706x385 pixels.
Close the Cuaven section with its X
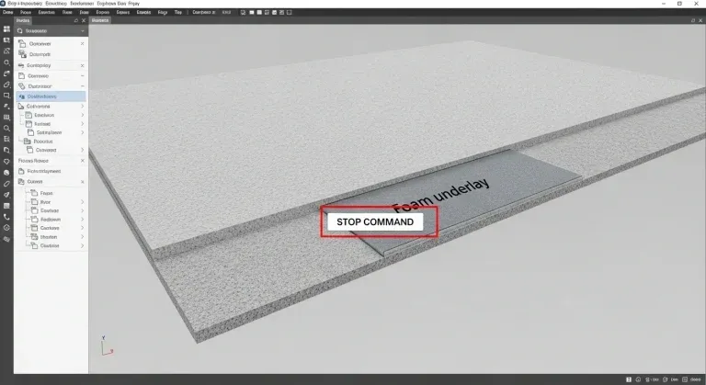click(82, 181)
